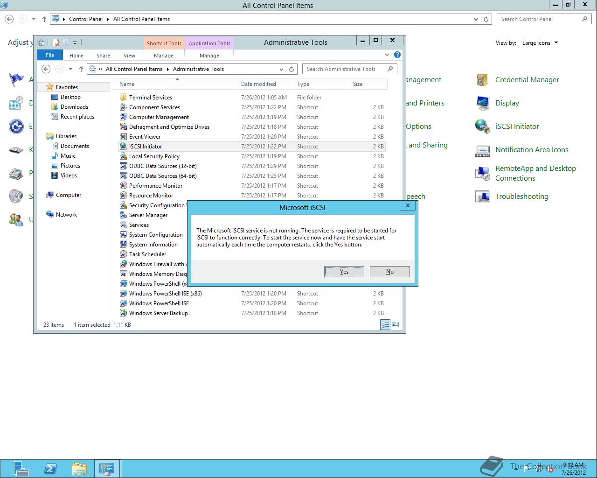Select Libraries in navigation pane
Image resolution: width=597 pixels, height=478 pixels.
pyautogui.click(x=66, y=136)
